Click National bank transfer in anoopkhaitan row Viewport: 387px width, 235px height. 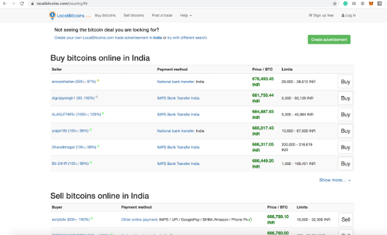click(176, 82)
